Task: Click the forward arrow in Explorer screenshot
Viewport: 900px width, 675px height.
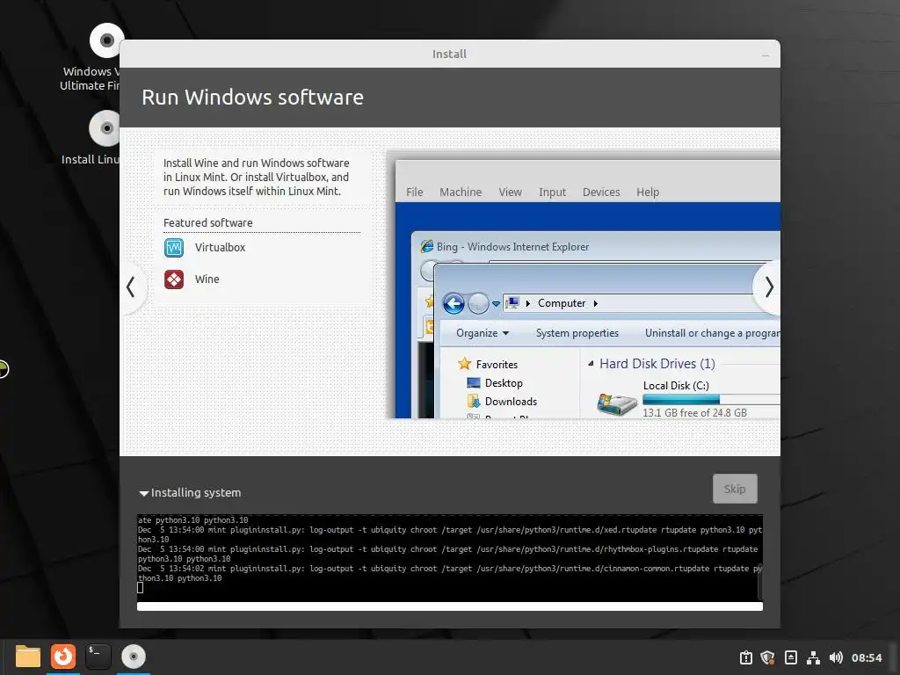Action: click(x=477, y=303)
